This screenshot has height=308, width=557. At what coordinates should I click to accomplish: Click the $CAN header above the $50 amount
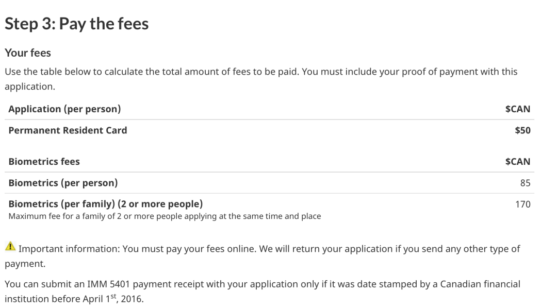[x=517, y=109]
